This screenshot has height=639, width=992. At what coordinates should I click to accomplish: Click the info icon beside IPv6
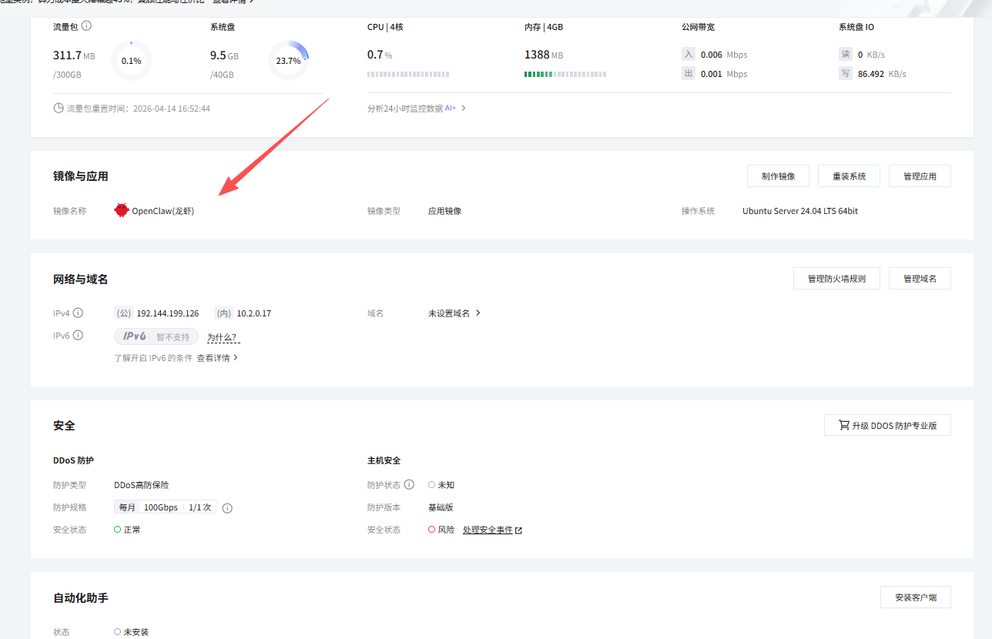[x=78, y=336]
